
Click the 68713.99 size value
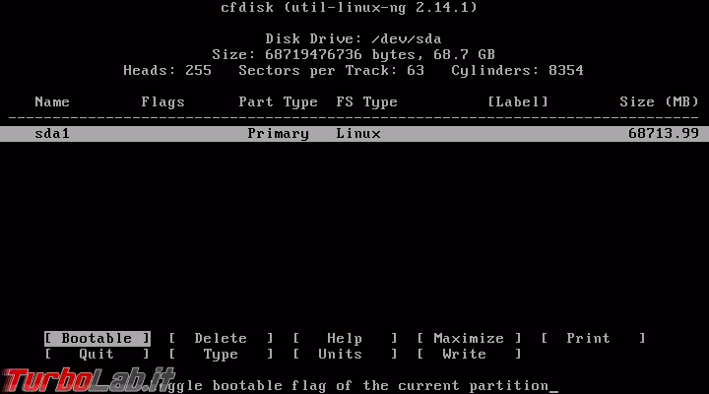[664, 133]
